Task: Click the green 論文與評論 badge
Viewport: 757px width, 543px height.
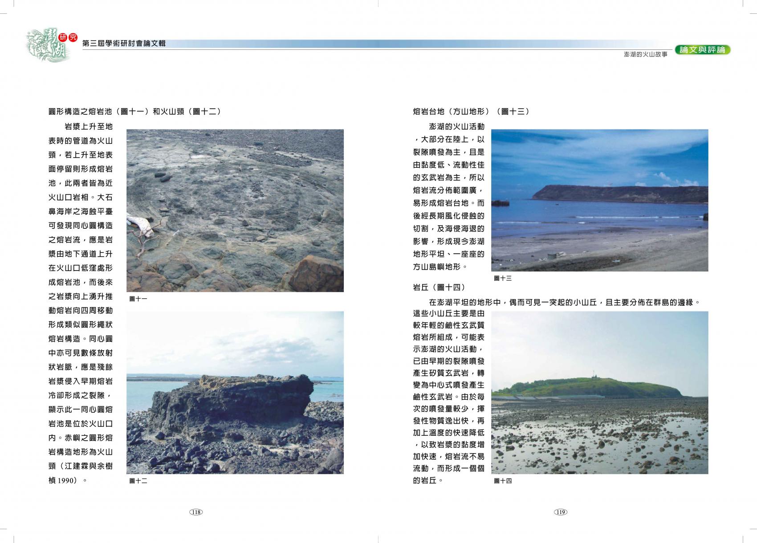Action: (x=702, y=50)
